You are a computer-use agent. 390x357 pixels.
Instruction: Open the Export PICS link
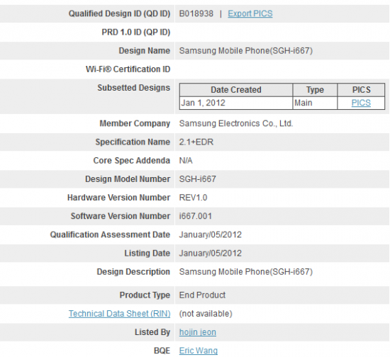250,13
